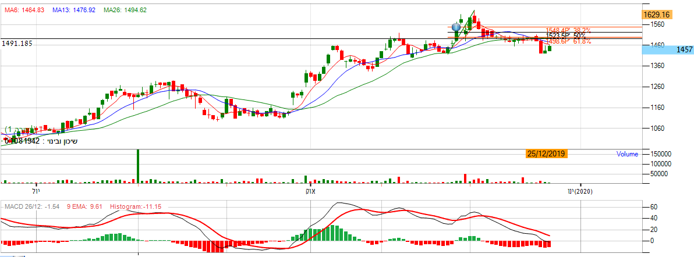Select the MA6 moving average label
This screenshot has width=694, height=257.
click(x=25, y=10)
